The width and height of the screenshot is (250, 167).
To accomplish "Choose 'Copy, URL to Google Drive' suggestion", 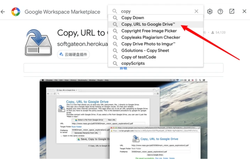I will pos(156,24).
